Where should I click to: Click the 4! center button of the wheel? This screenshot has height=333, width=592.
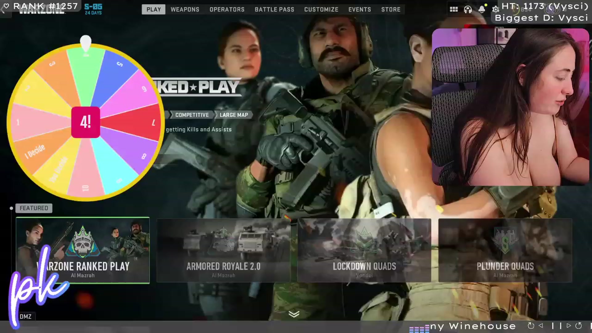point(86,122)
